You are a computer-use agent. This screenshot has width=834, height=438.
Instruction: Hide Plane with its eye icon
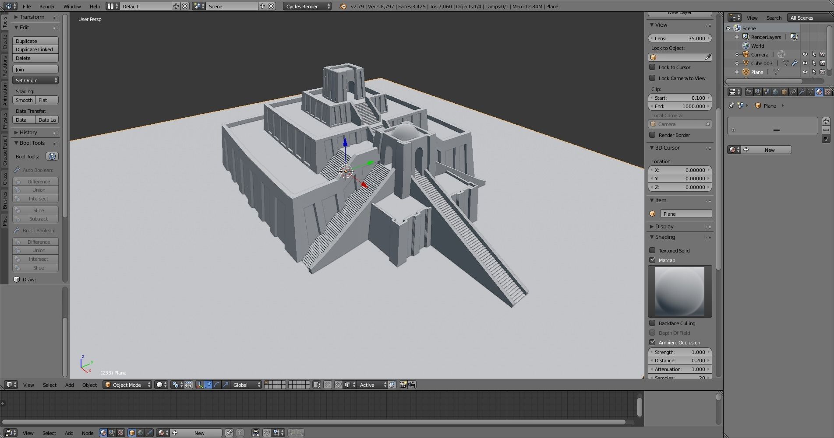point(805,72)
